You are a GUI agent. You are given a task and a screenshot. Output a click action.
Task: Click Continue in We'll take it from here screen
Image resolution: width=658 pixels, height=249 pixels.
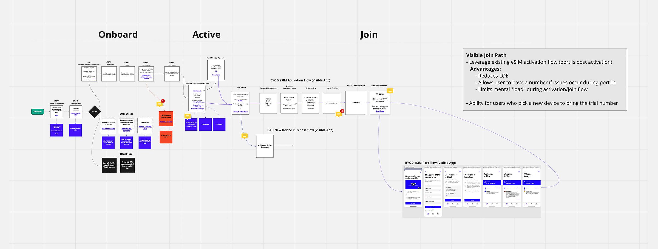[x=472, y=200]
